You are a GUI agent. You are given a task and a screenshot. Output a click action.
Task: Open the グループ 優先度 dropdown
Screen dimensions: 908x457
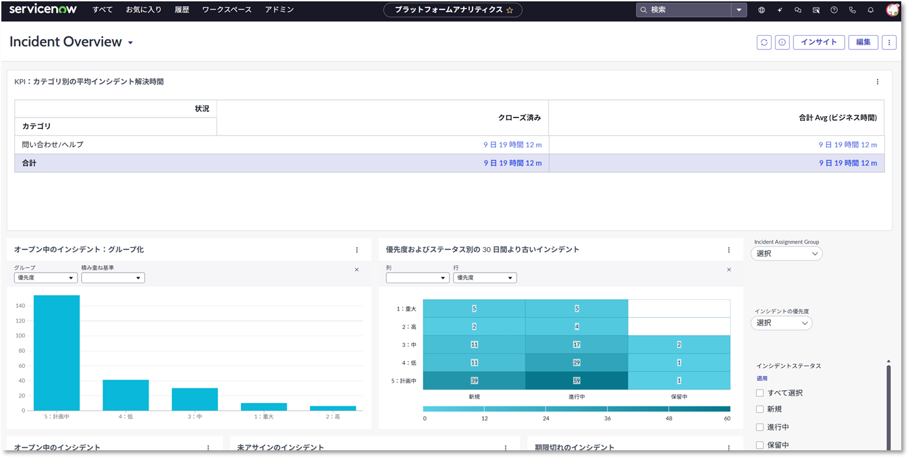click(x=45, y=277)
